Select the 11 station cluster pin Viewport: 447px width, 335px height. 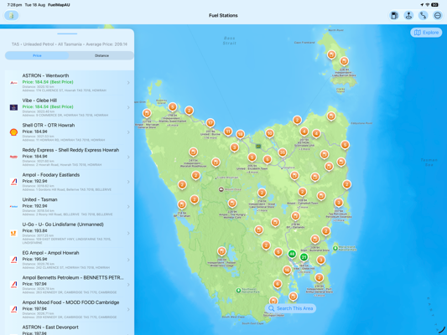point(228,131)
